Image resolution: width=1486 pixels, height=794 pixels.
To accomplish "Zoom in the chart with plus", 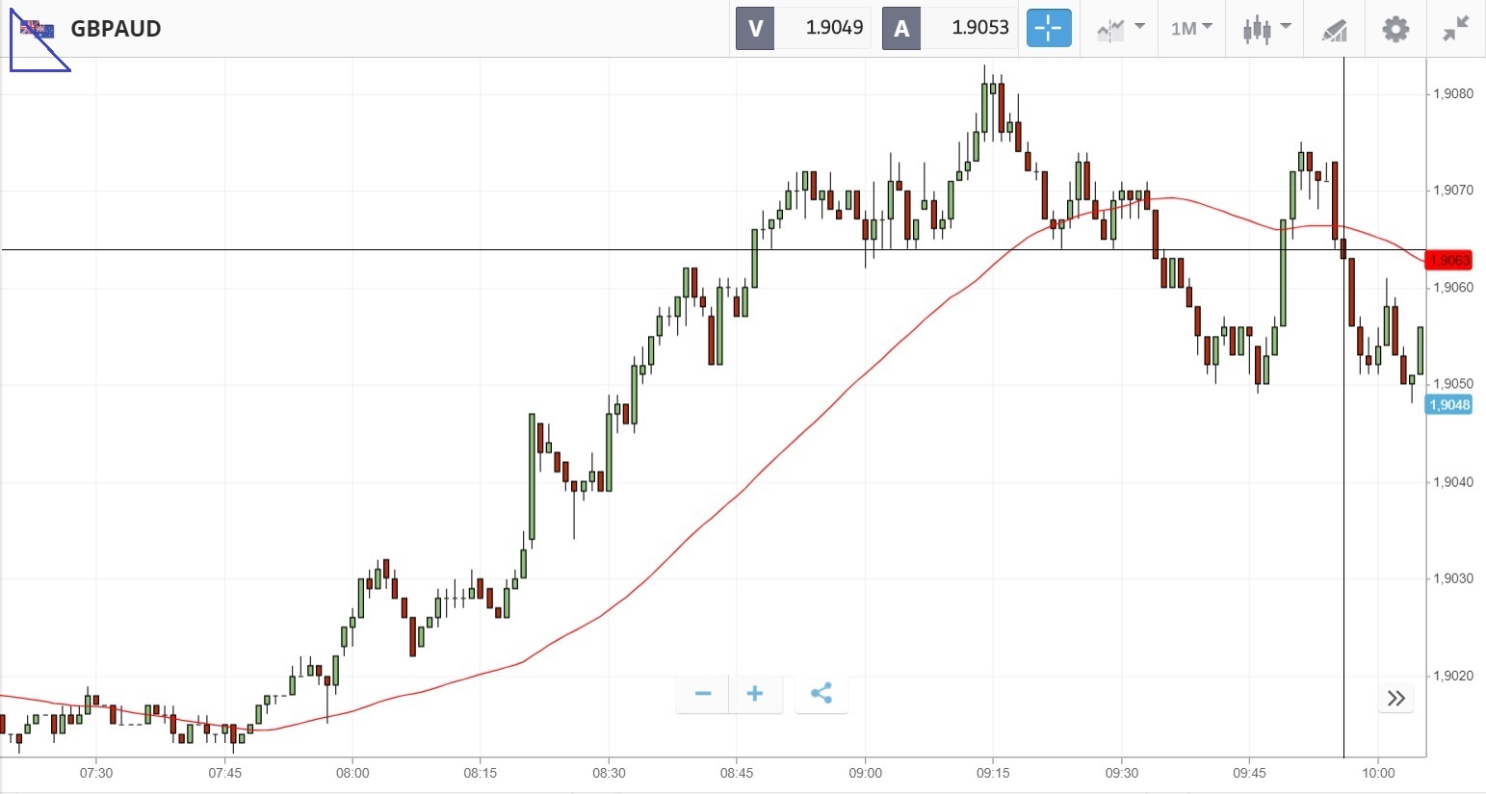I will point(755,694).
